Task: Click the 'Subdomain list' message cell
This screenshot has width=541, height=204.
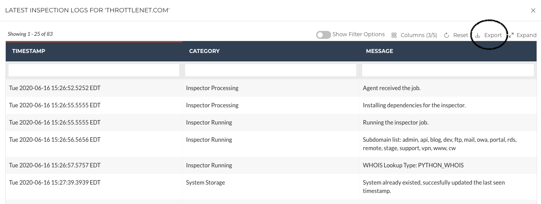Action: pos(448,144)
